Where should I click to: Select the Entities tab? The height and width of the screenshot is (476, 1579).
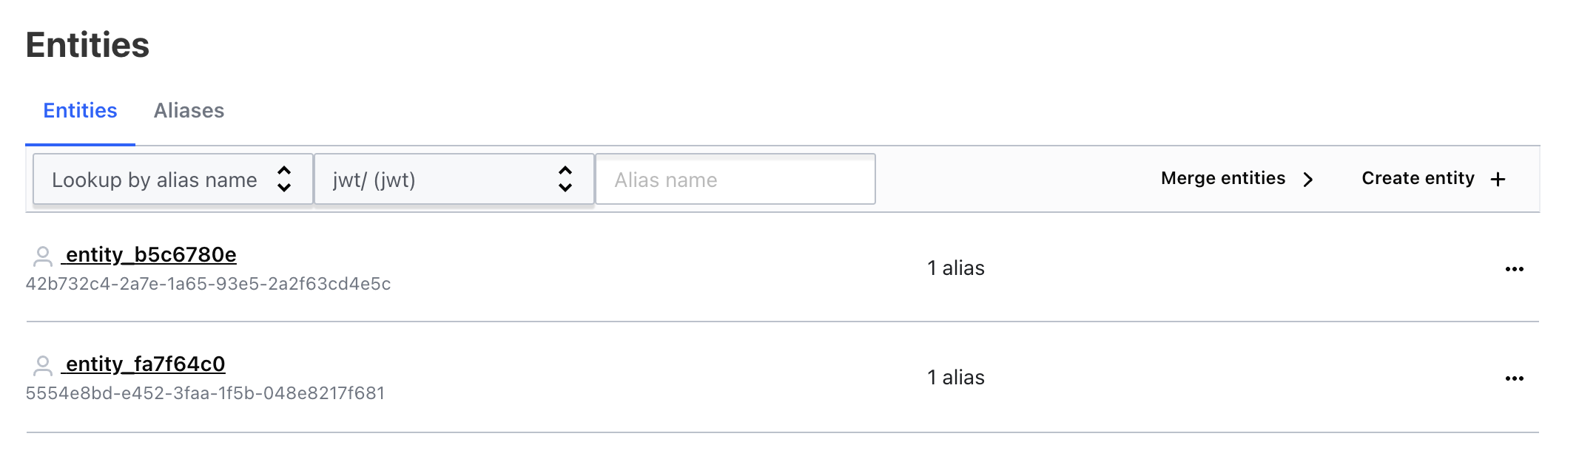coord(80,111)
